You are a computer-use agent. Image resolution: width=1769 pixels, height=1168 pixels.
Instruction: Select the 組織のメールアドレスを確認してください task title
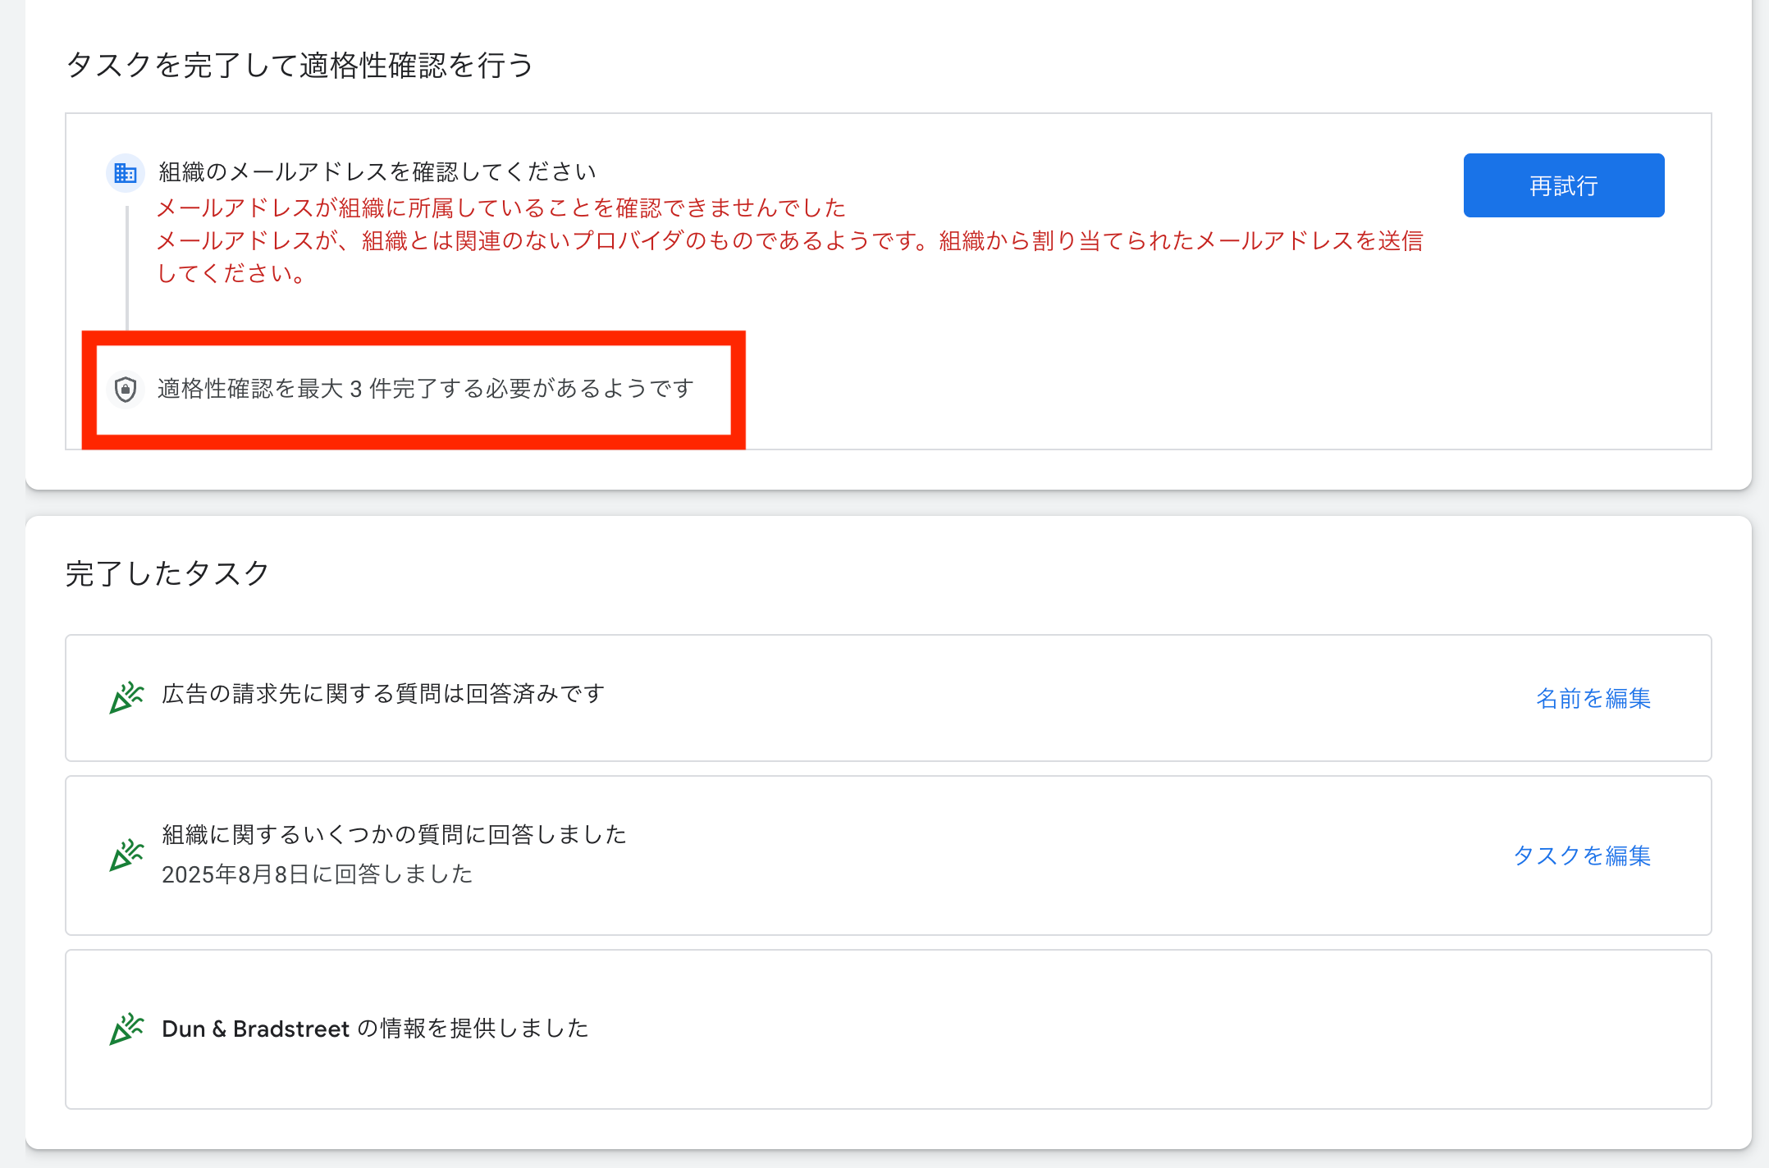point(377,172)
